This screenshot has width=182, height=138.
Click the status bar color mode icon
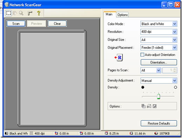6,133
